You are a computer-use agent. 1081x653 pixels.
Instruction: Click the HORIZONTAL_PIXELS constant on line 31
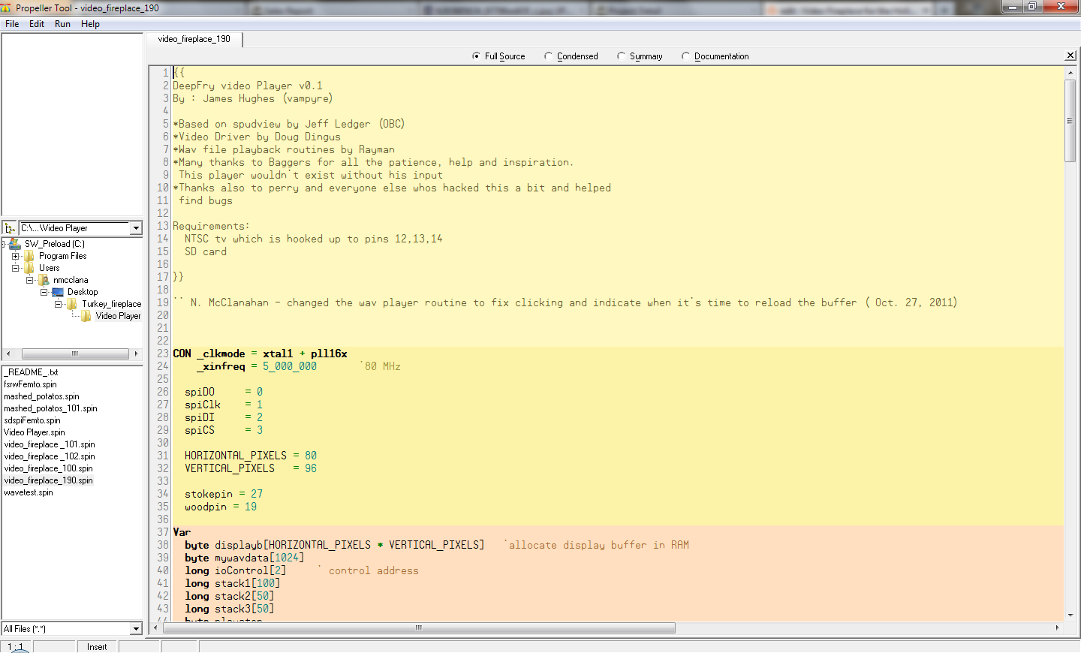(x=236, y=456)
